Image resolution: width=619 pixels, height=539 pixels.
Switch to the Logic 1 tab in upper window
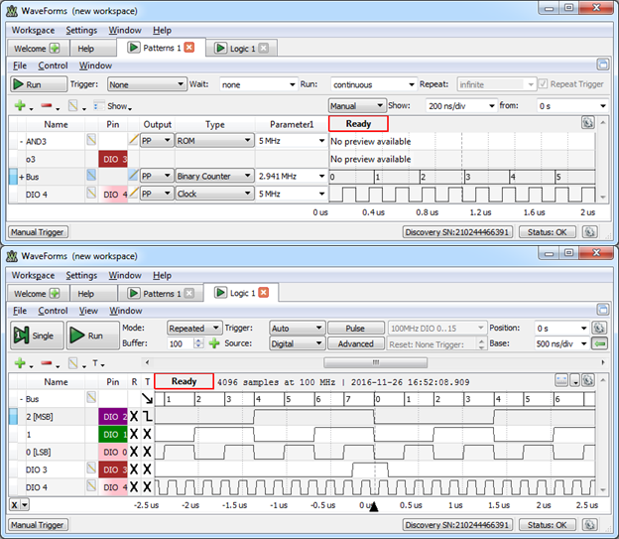[242, 49]
